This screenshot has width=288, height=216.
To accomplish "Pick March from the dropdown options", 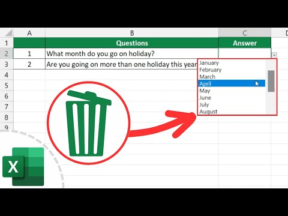I will pos(232,77).
